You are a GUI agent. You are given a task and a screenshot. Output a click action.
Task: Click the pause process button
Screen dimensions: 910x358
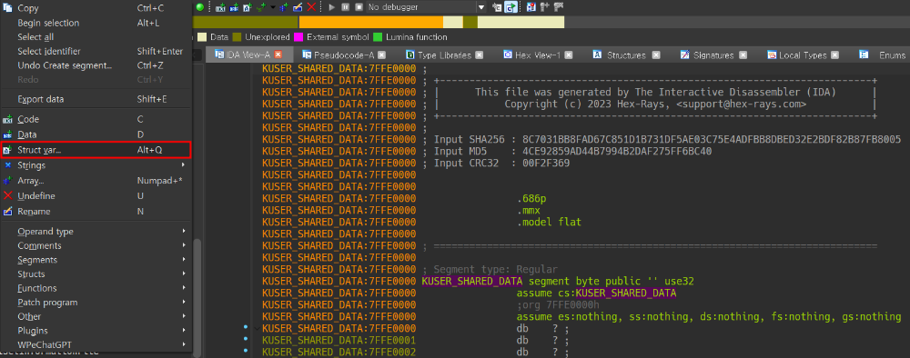tap(345, 7)
